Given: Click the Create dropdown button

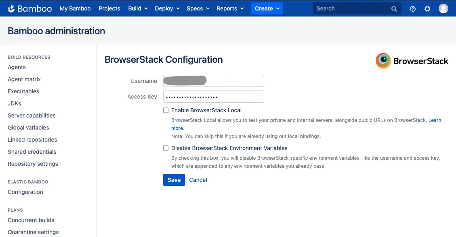Looking at the screenshot, I should point(266,8).
